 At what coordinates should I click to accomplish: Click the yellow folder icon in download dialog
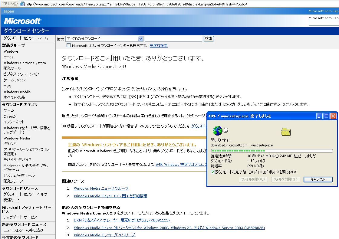(286, 132)
